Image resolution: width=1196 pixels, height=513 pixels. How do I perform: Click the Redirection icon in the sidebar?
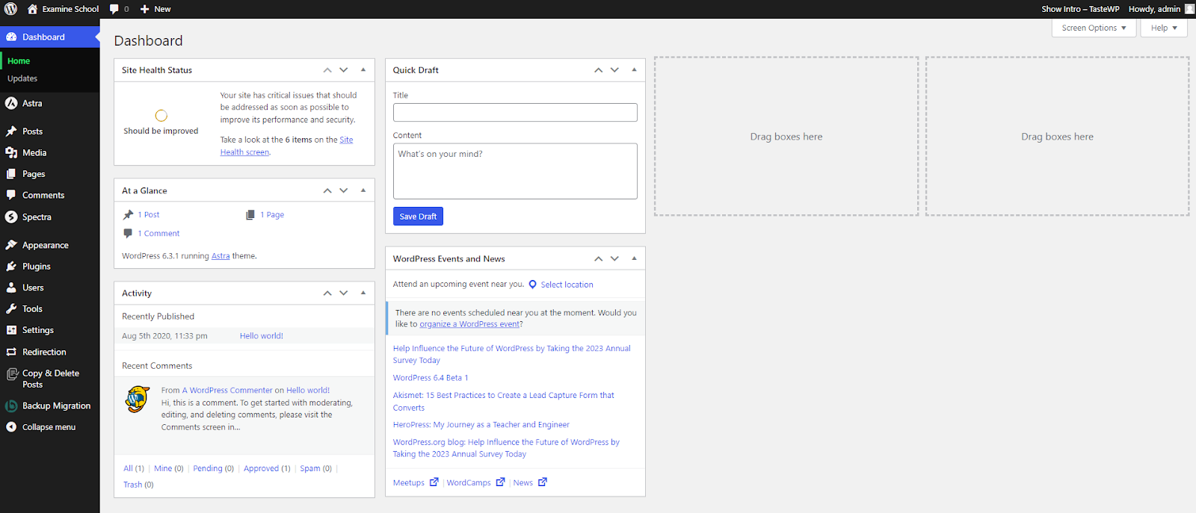pos(11,352)
